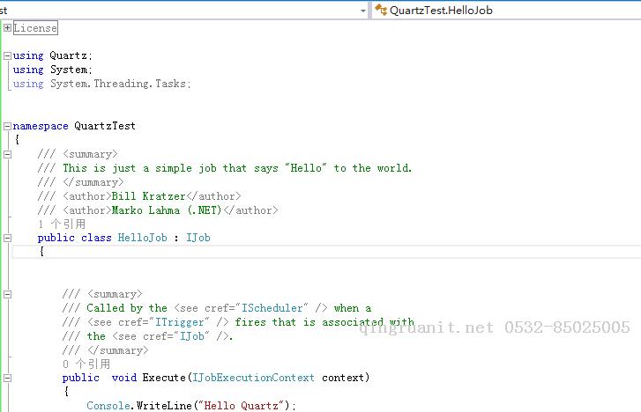Expand the collapsed License region
Viewport: 641px width, 412px height.
tap(7, 28)
